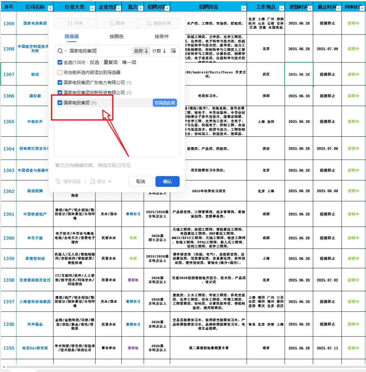Open search type dropdown chevron beside magnifier
Viewport: 366px width, 372px height.
coord(66,51)
